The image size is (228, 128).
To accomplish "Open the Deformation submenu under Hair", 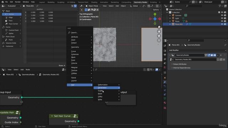I will click(x=107, y=85).
